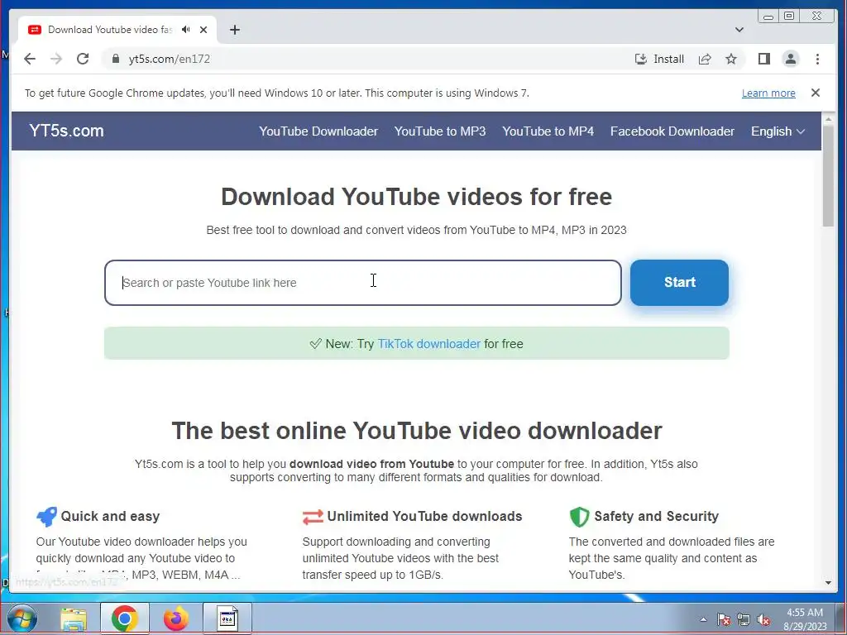The image size is (847, 635).
Task: Click the page scrollbar thumb
Action: 828,175
